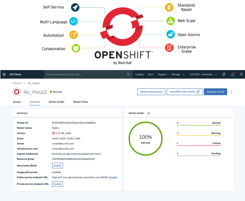Image resolution: width=245 pixels, height=201 pixels.
Task: Click Connect via CLI button
Action: pos(215,92)
